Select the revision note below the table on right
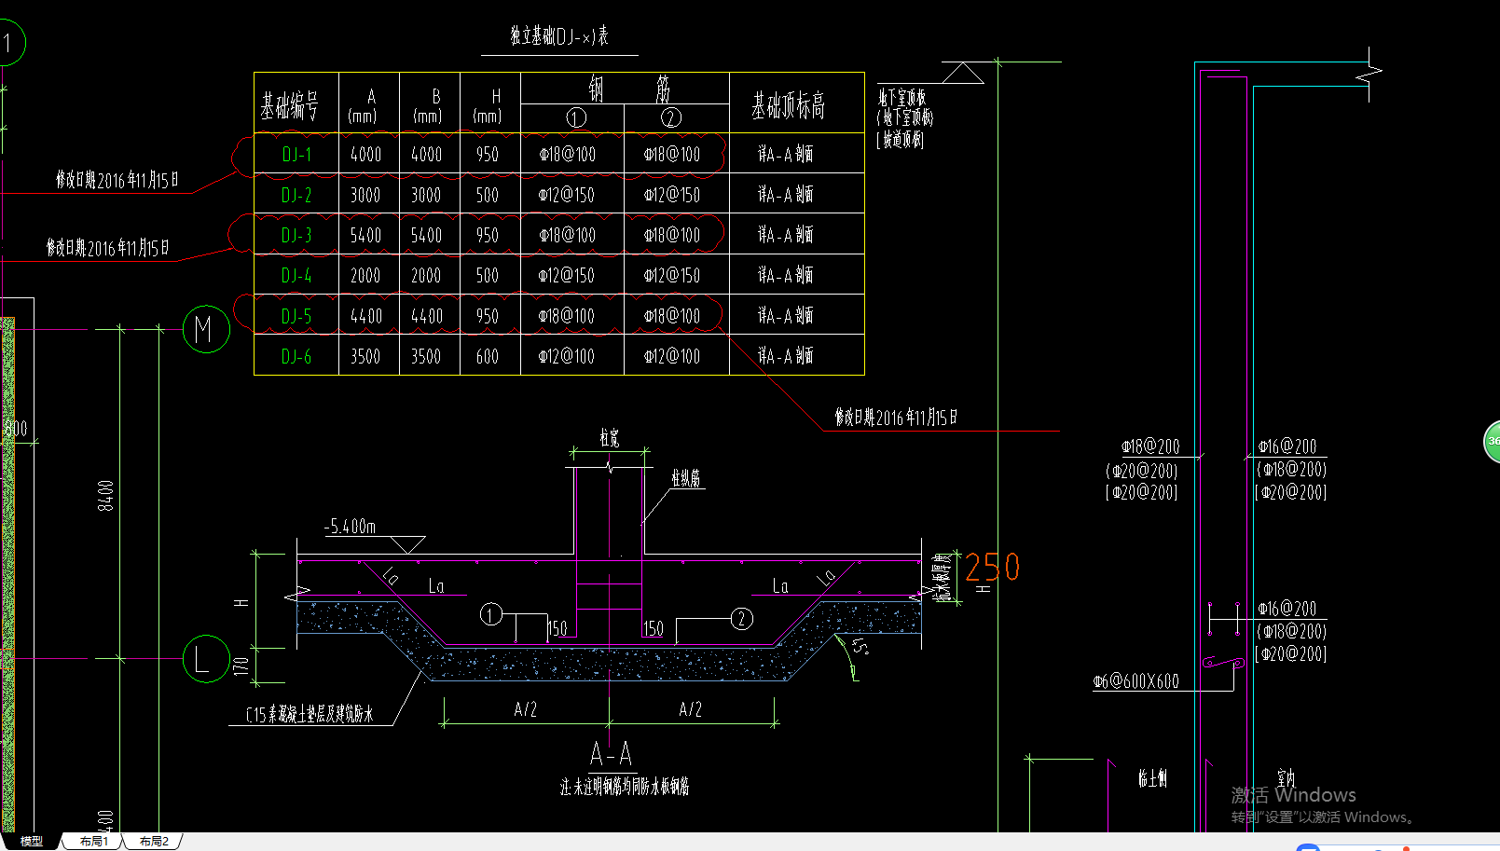The width and height of the screenshot is (1500, 851). [896, 418]
